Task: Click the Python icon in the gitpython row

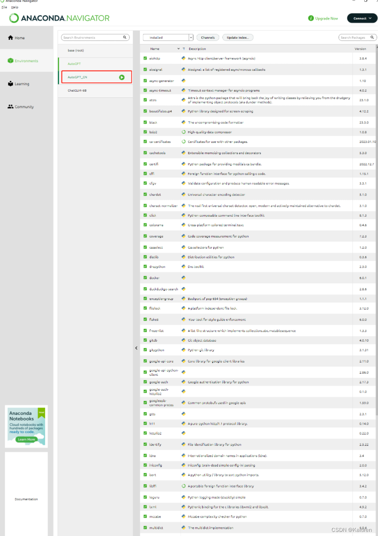Action: [183, 350]
